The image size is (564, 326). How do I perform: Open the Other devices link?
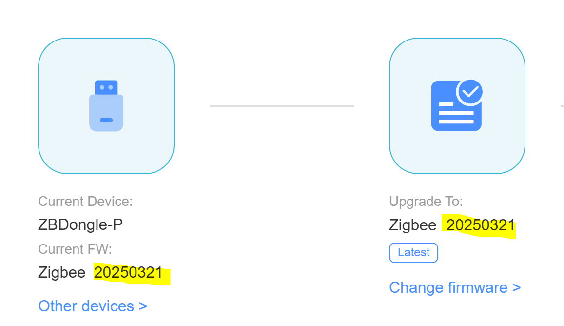pos(93,306)
